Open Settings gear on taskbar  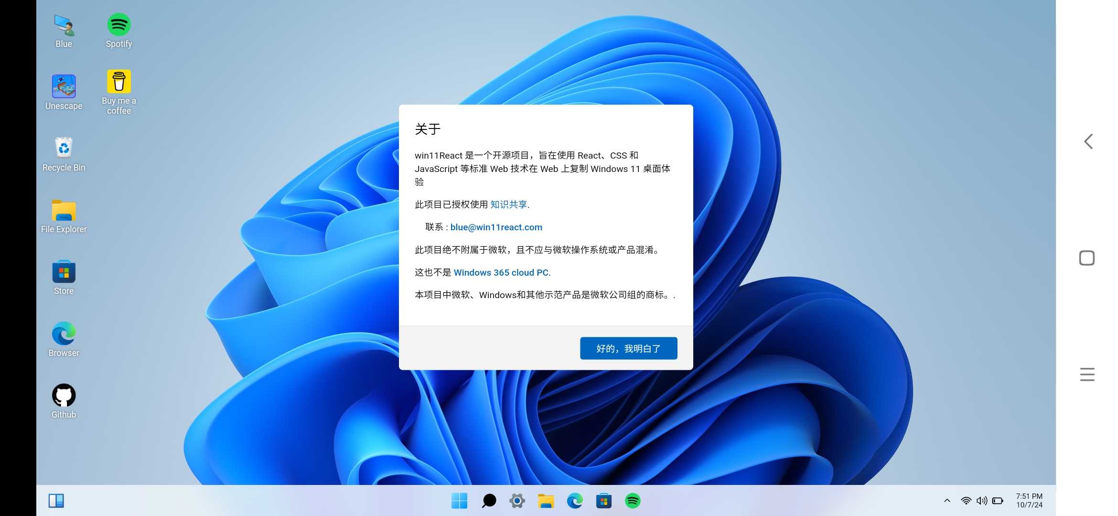point(517,501)
